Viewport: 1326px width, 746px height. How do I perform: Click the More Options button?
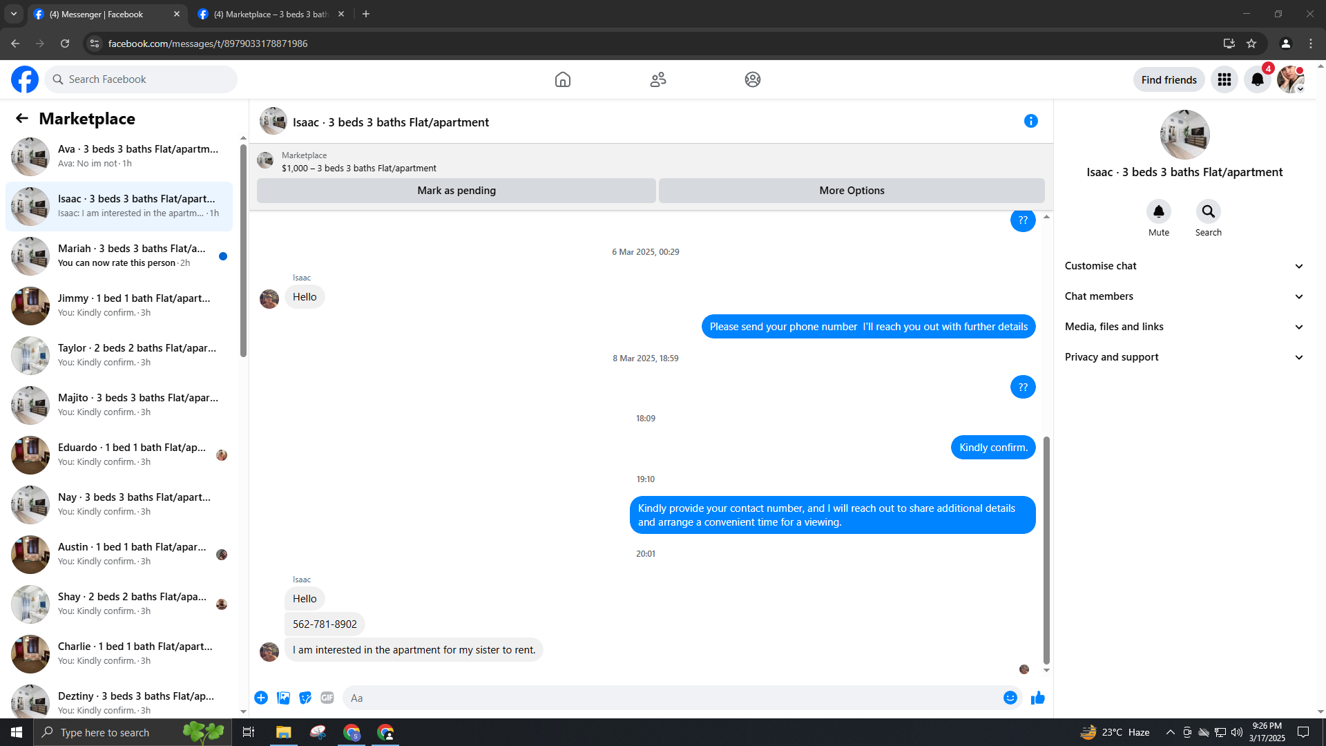click(x=852, y=191)
